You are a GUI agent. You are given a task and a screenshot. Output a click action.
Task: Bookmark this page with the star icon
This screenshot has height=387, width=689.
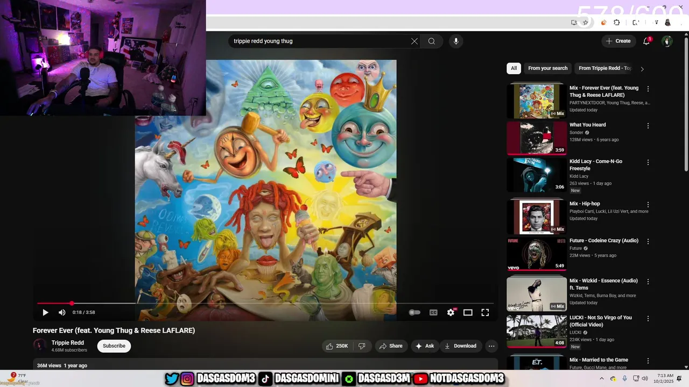pos(585,23)
